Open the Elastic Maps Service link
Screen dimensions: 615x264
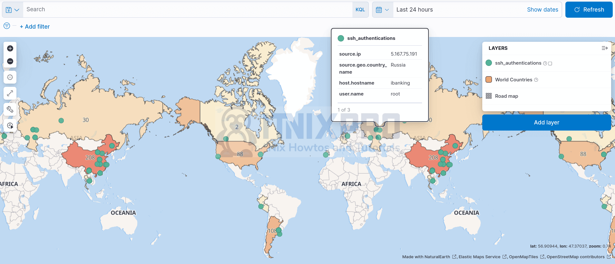coord(482,257)
